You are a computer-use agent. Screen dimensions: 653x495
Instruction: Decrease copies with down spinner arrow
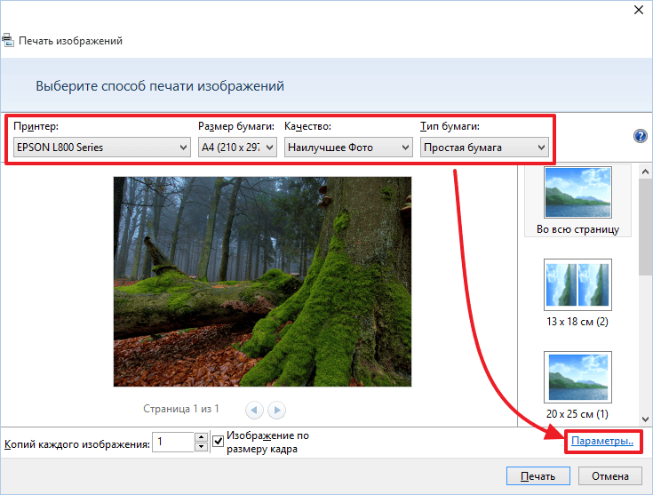(201, 447)
